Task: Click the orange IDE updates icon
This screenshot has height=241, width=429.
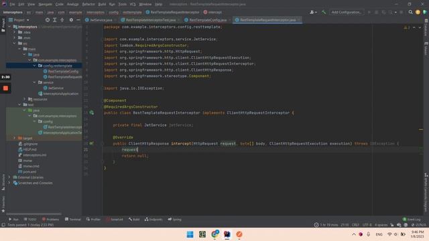Action: (x=418, y=12)
